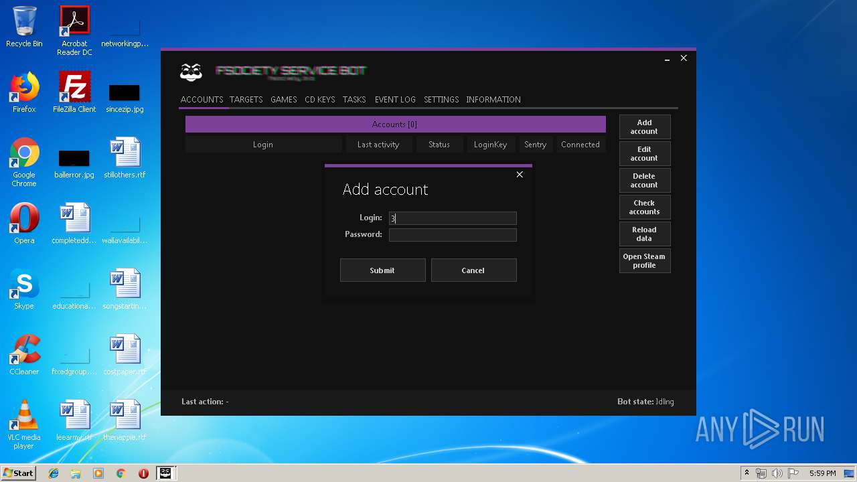Screen dimensions: 857x482
Task: Open Opera from the taskbar
Action: pos(143,473)
